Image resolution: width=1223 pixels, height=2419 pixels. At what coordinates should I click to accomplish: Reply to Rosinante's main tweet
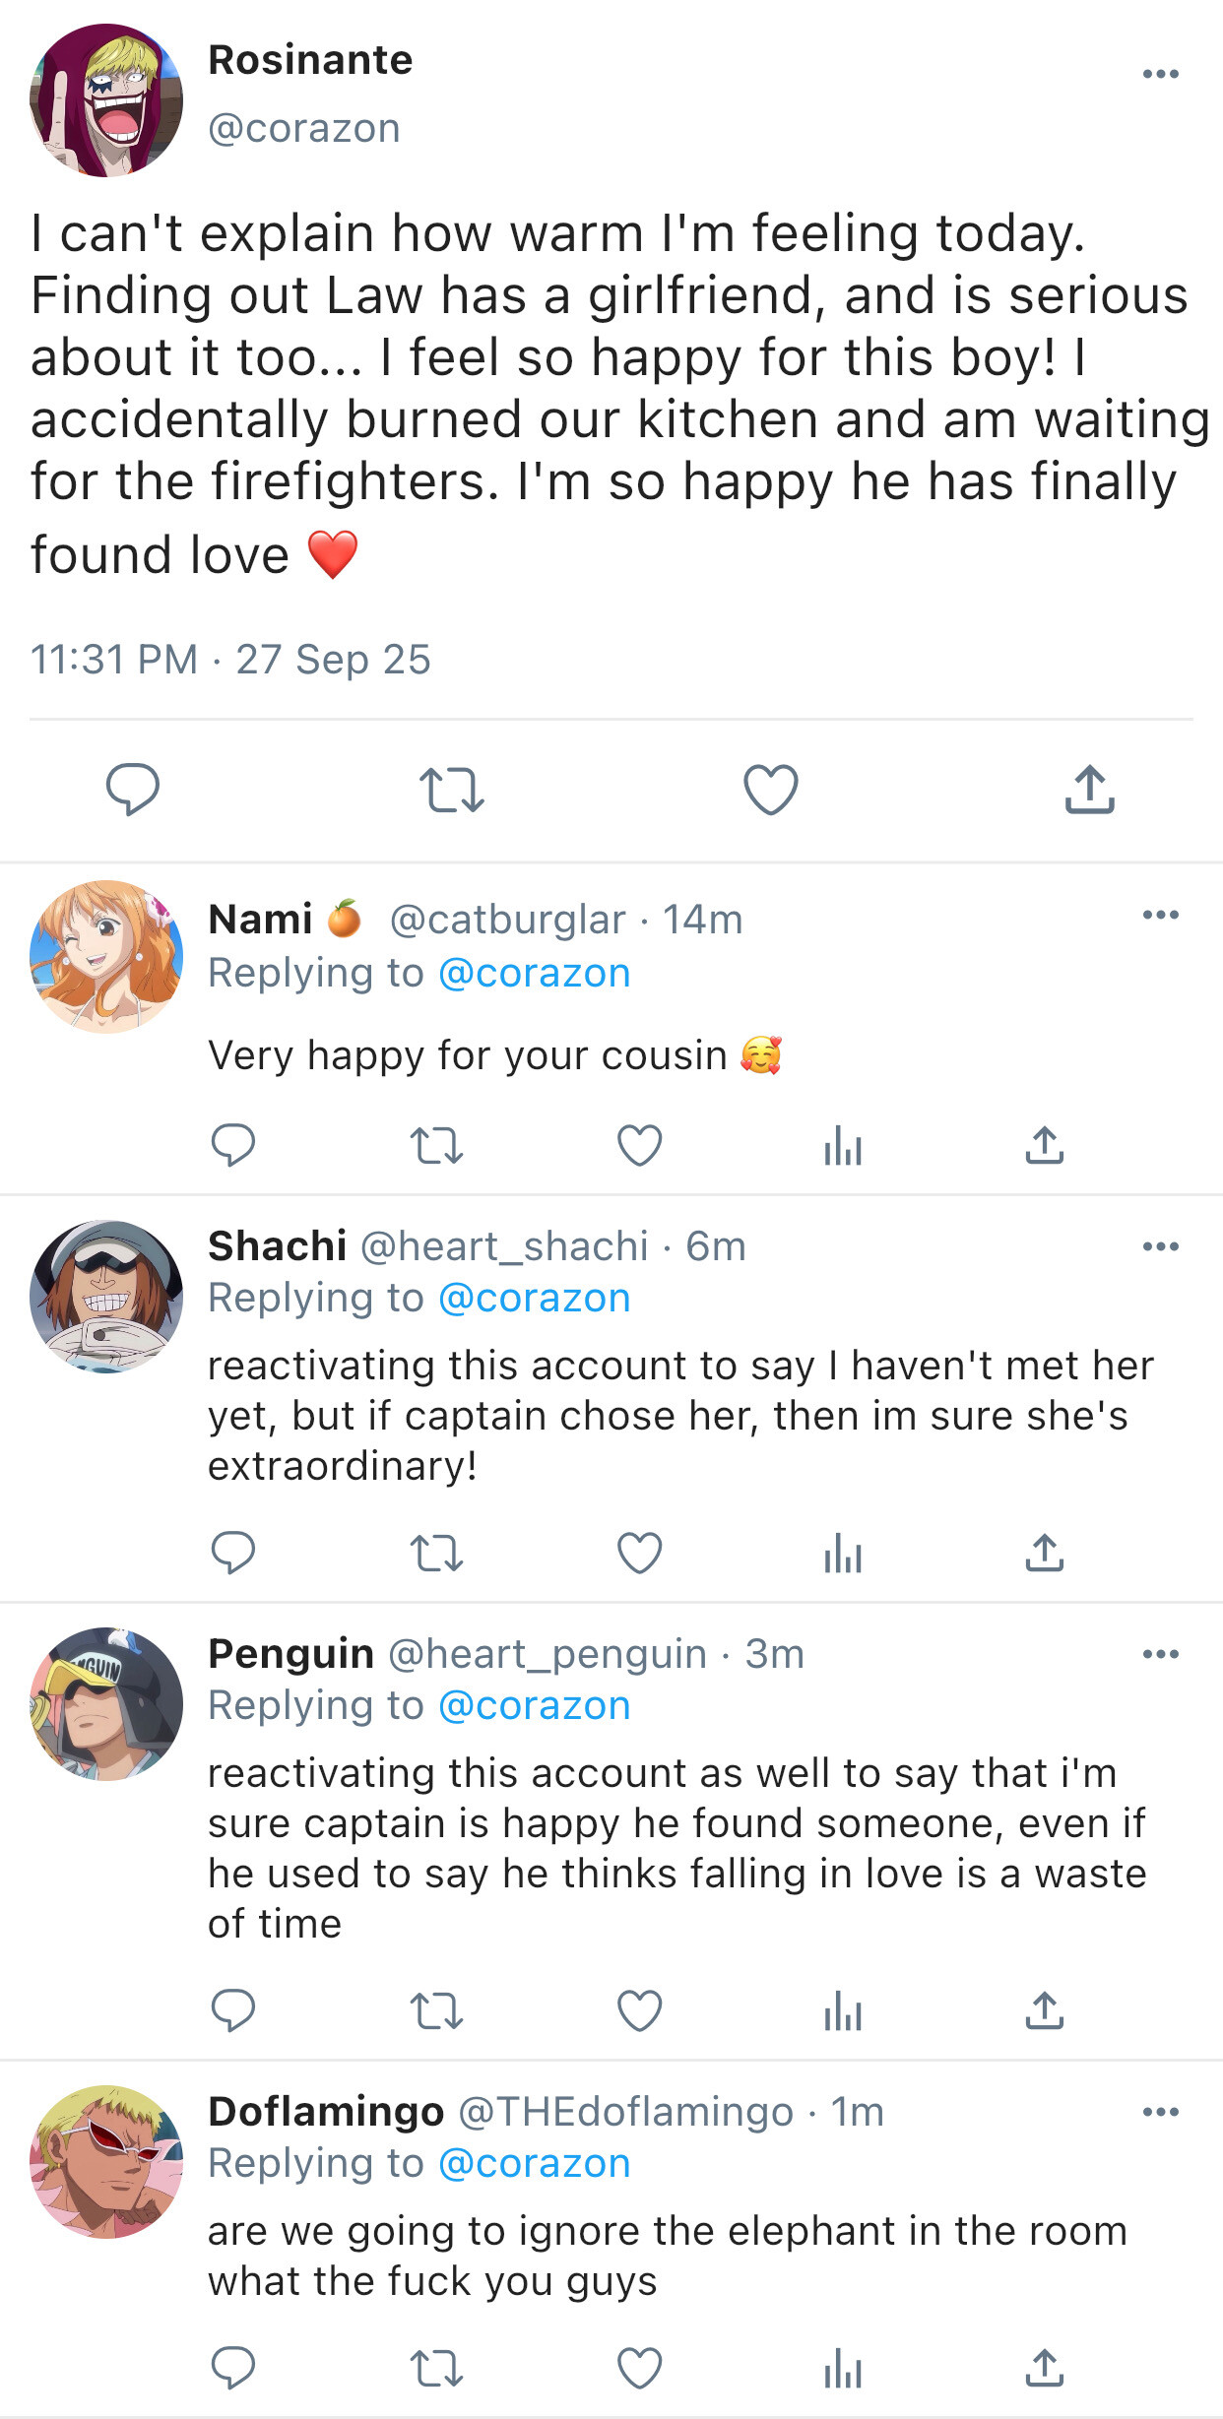133,789
